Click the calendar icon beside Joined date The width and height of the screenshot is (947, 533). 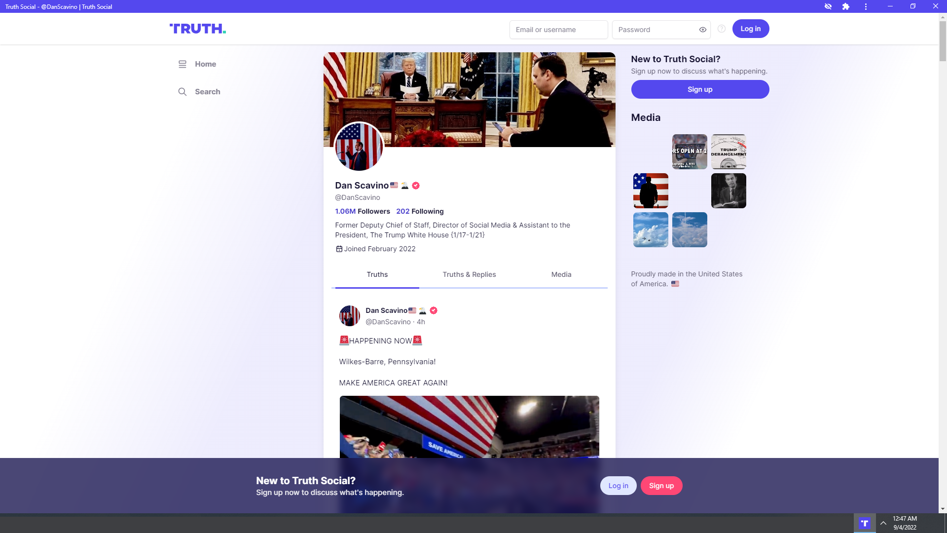pyautogui.click(x=339, y=249)
